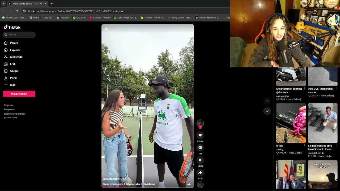Open the tab search dropdown arrow
This screenshot has height=191, width=340.
pyautogui.click(x=3, y=4)
